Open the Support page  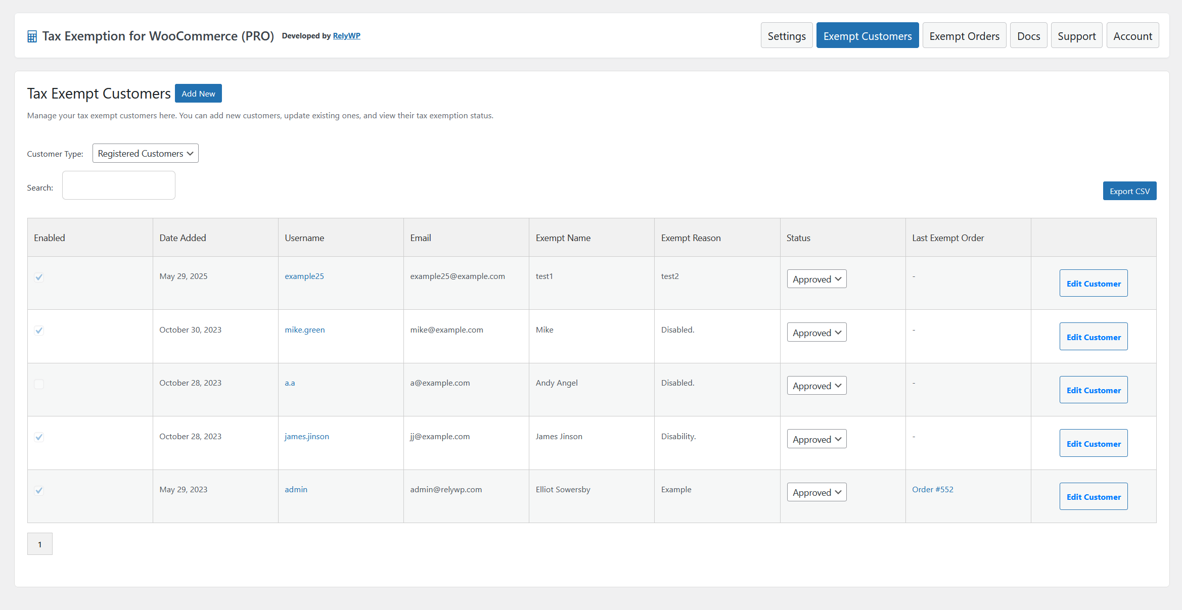pyautogui.click(x=1076, y=35)
